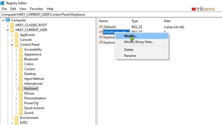This screenshot has width=222, height=125.
Task: Click the International folder icon
Action: [21, 84]
